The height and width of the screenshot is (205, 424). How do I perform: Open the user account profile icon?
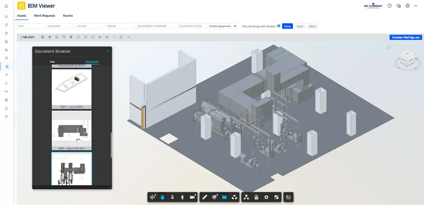pos(407,6)
